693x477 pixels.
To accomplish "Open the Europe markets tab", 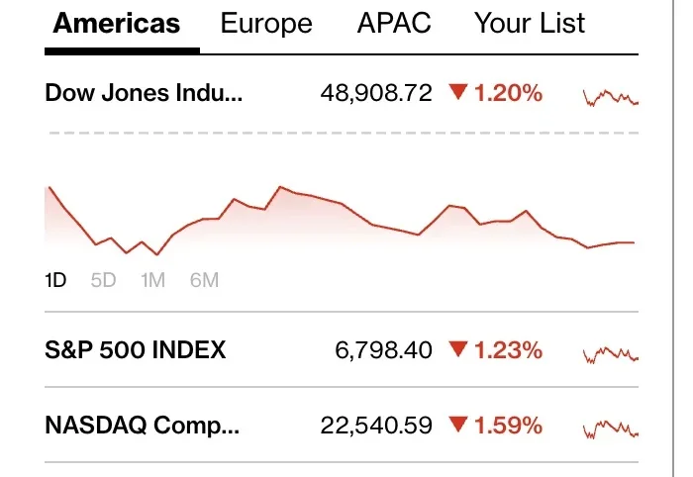I will 266,24.
